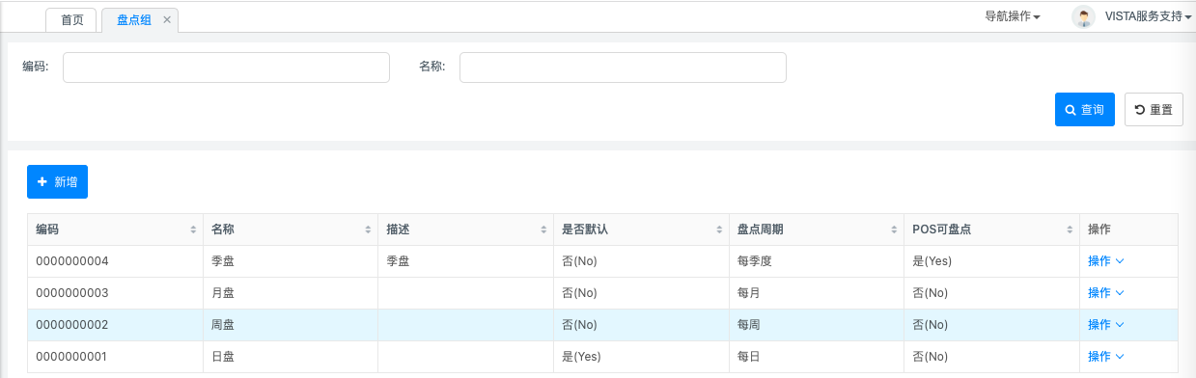
Task: Focus the 编码 input field
Action: (226, 67)
